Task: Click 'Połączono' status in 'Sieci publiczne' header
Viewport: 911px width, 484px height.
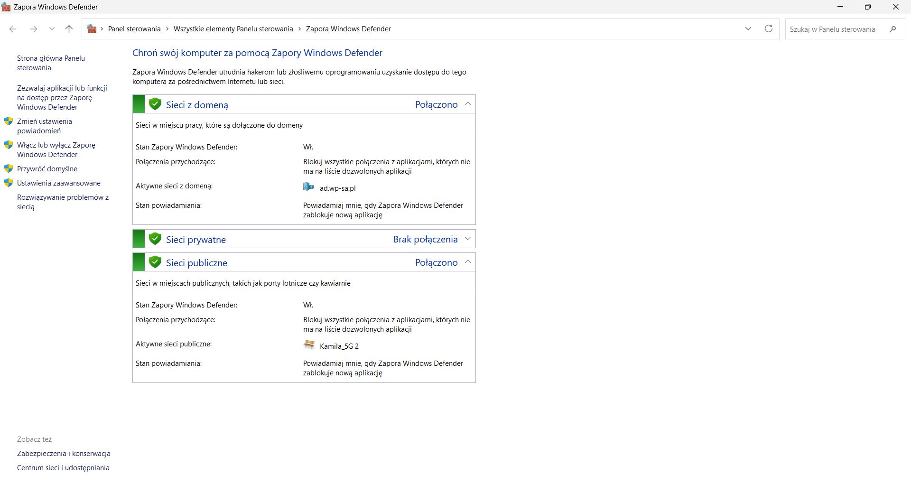Action: (437, 262)
